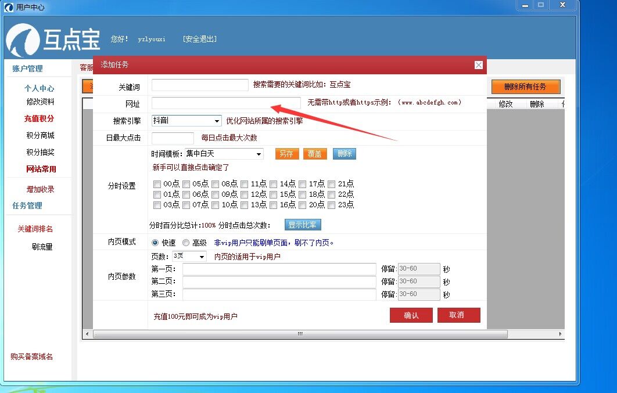Click the 互点宝 whale logo
617x393 pixels.
pyautogui.click(x=23, y=41)
